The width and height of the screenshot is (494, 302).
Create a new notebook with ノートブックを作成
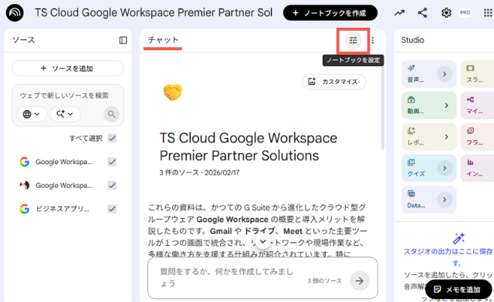(330, 13)
